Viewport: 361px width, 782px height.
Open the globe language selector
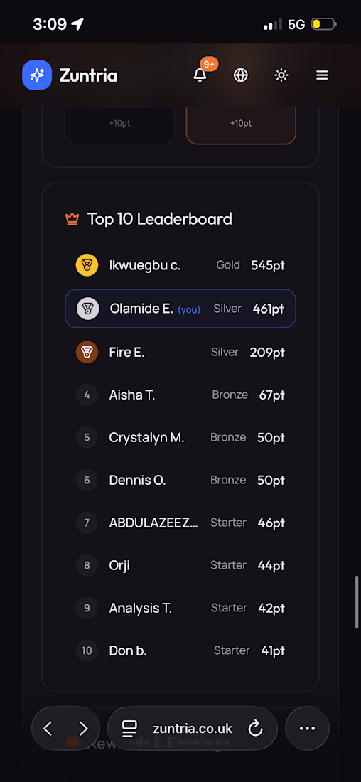pos(241,75)
